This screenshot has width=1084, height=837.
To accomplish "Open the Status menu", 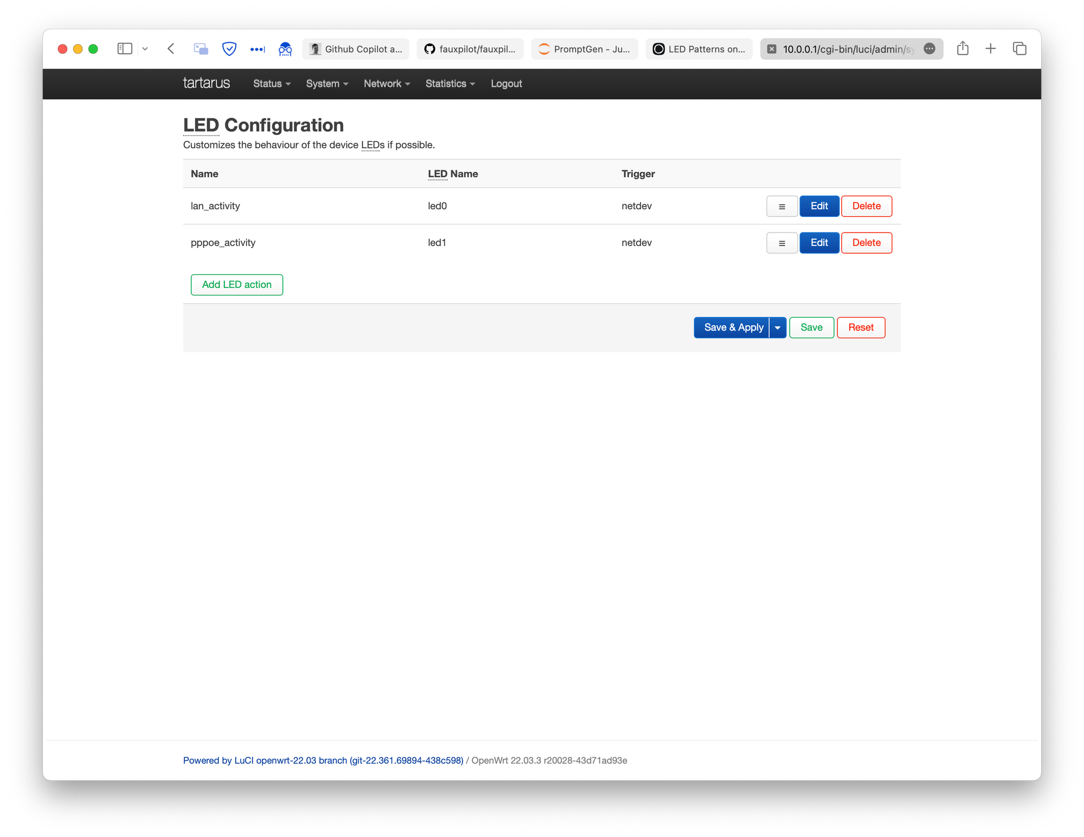I will click(272, 83).
